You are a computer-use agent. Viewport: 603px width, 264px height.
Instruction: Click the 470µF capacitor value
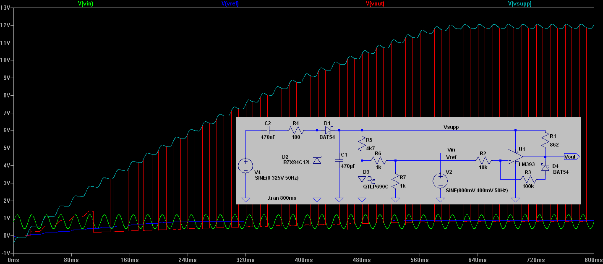point(348,166)
